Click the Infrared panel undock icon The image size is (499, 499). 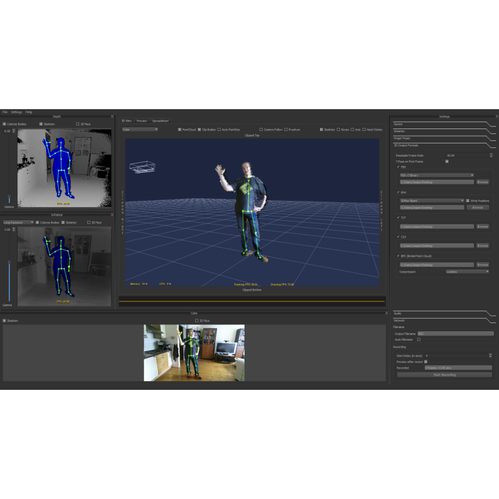113,215
